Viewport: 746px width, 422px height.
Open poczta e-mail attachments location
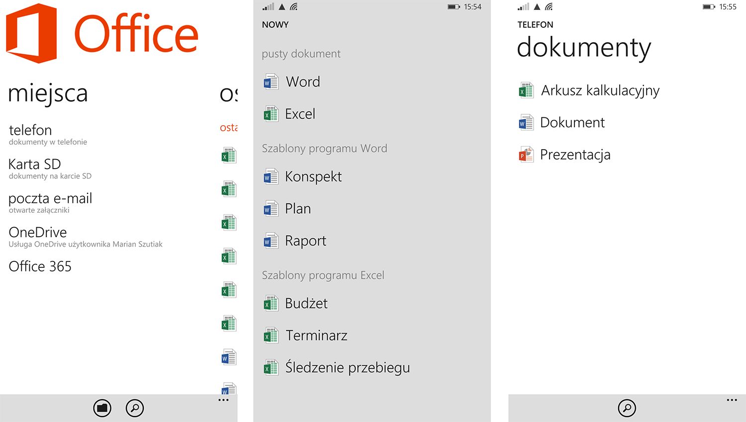50,203
